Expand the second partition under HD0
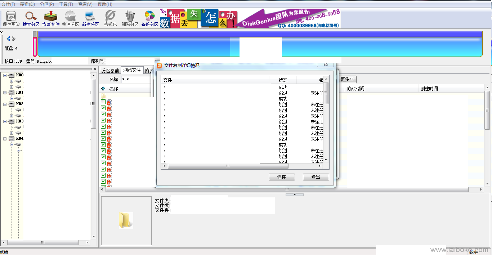Image resolution: width=492 pixels, height=255 pixels. click(12, 87)
